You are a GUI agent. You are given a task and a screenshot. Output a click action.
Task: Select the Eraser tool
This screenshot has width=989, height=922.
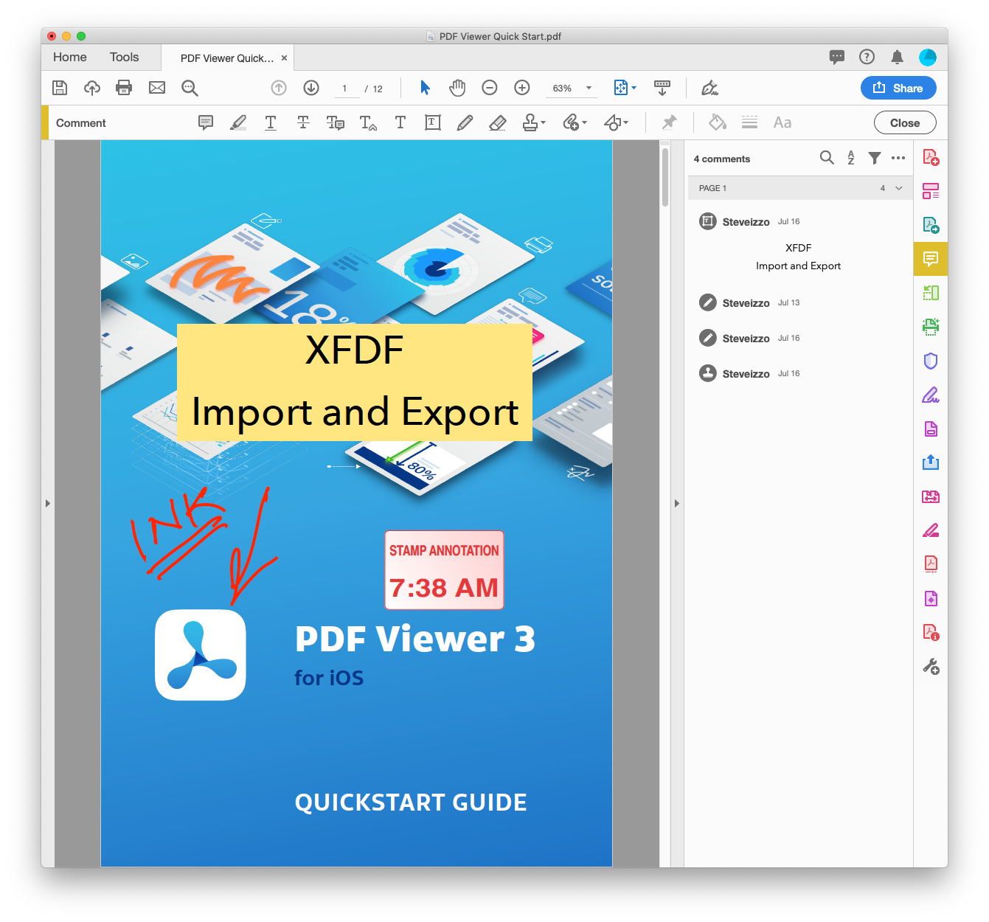498,122
